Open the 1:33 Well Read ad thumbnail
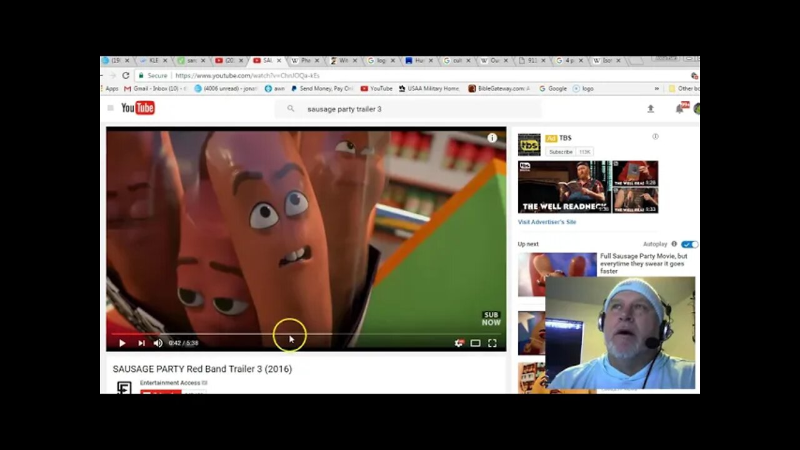This screenshot has width=800, height=450. tap(635, 201)
